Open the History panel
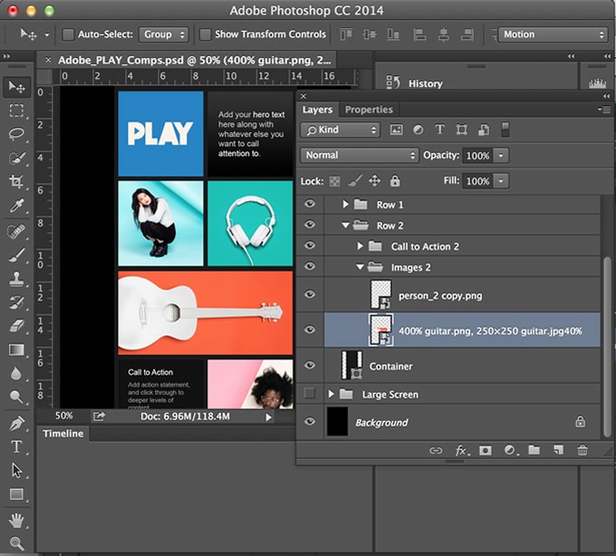This screenshot has width=616, height=556. [415, 83]
